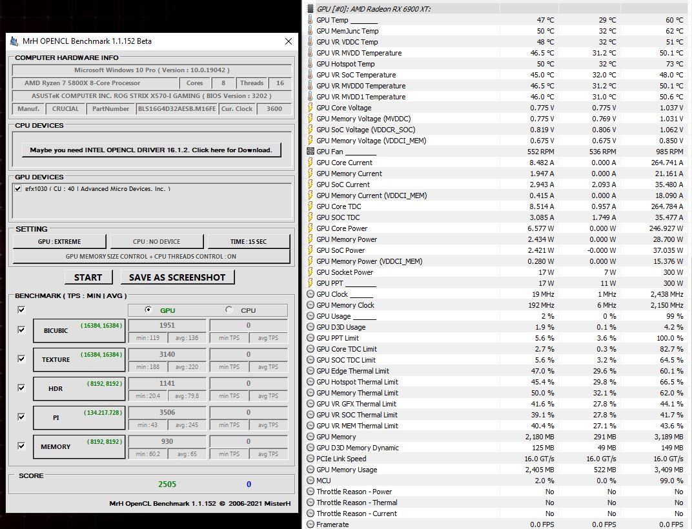
Task: Click the GPU [#0]: AMD Radeon RX 6900 XT header
Action: (373, 8)
